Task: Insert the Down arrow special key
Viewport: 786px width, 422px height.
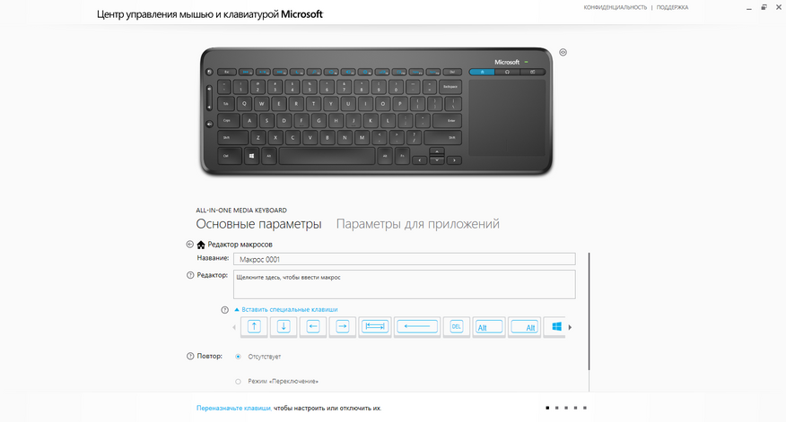Action: point(284,327)
